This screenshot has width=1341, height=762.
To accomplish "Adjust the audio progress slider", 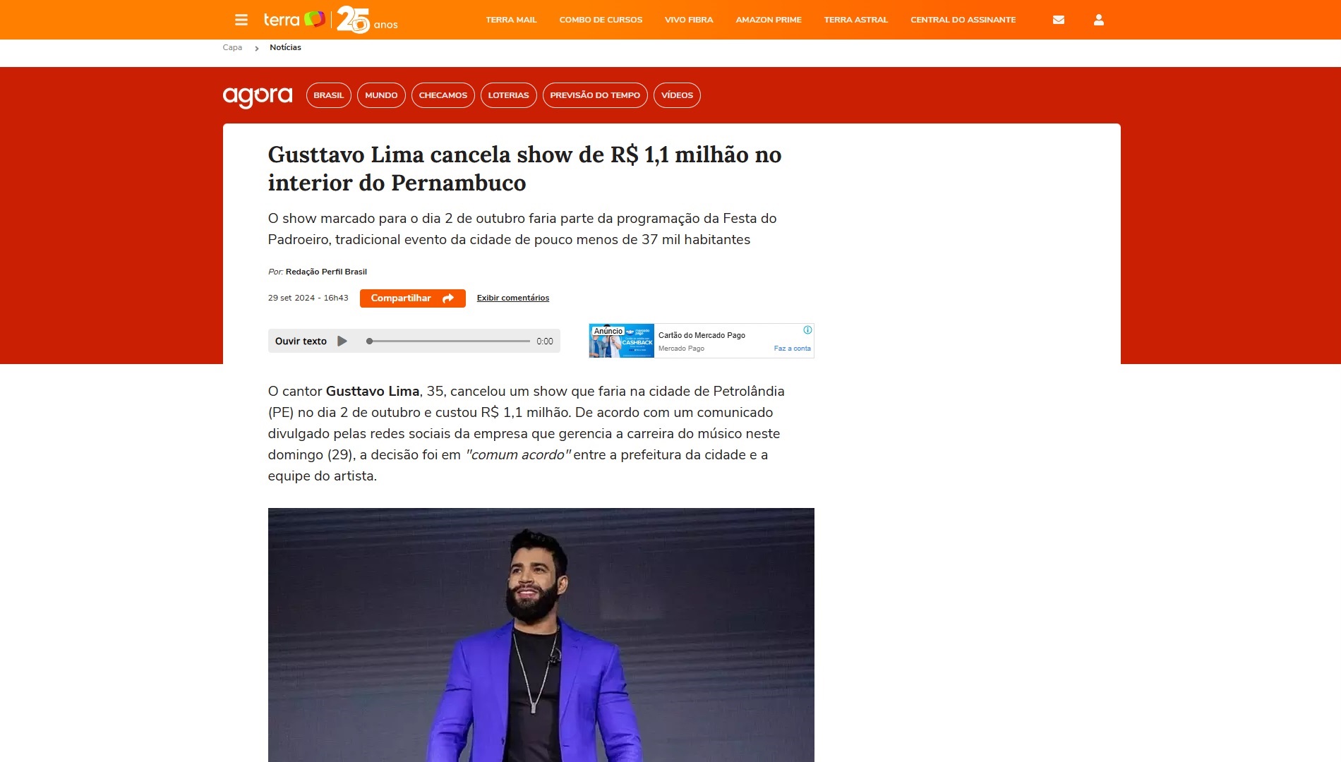I will coord(448,341).
